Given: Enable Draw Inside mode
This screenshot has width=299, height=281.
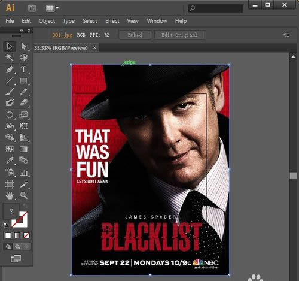Looking at the screenshot, I should (26, 247).
